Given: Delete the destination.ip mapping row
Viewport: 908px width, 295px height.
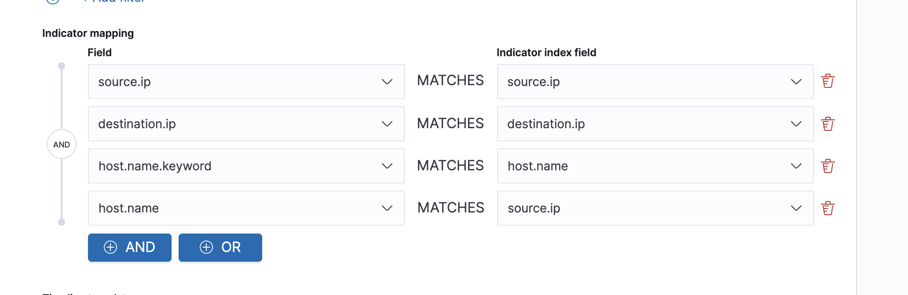Looking at the screenshot, I should (x=828, y=124).
